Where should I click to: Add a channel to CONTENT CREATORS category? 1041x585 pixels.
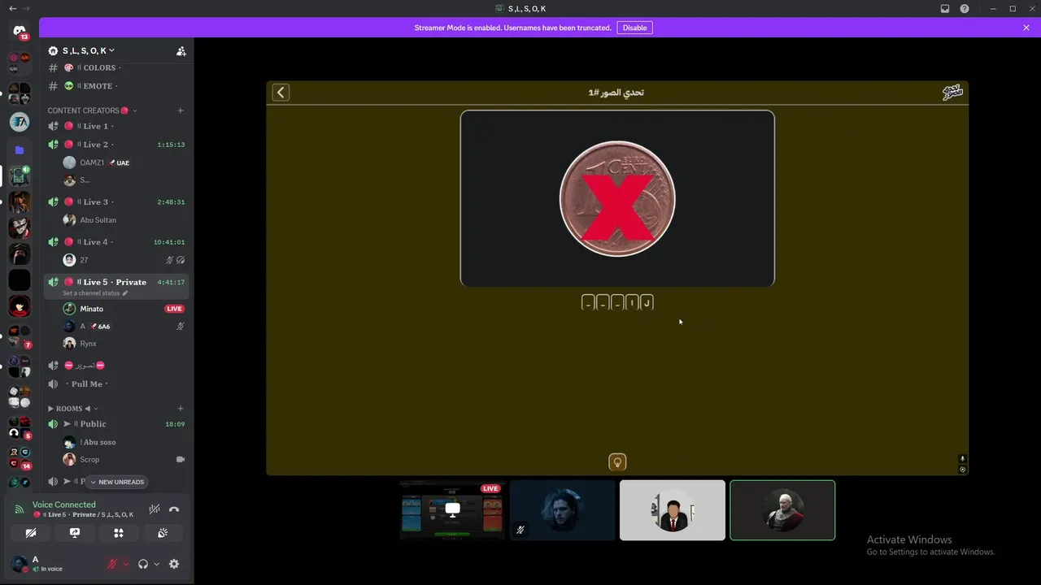[181, 110]
